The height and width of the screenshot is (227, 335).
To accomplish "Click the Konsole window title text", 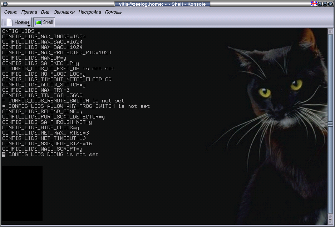I will click(x=162, y=4).
